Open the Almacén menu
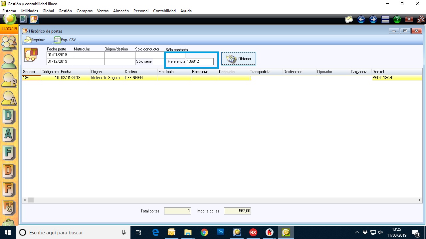Screen dimensions: 426x239 [121, 11]
